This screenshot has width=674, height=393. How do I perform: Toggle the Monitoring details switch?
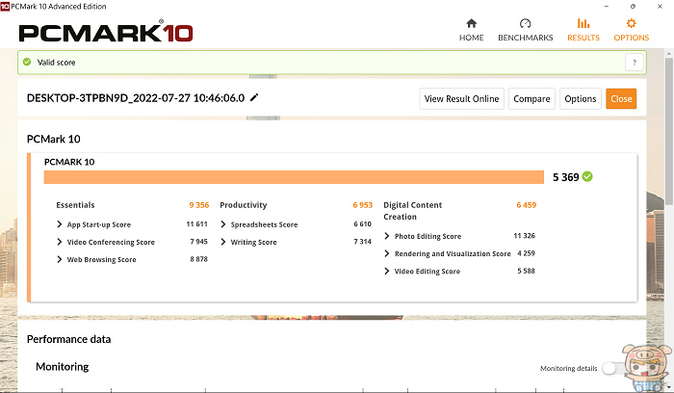[611, 368]
